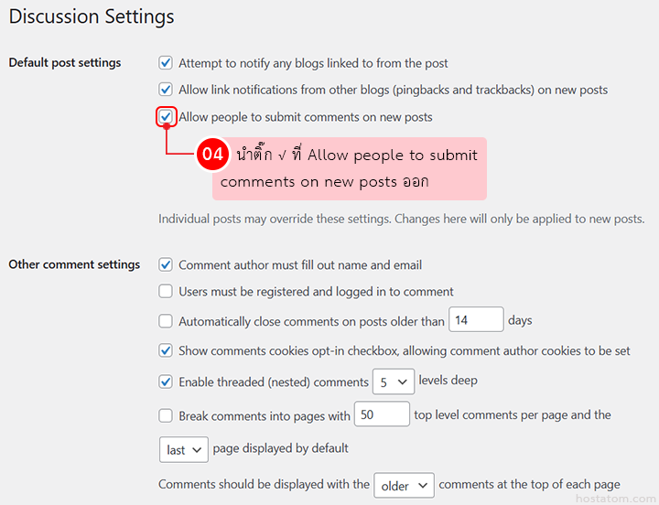
Task: Disable pingbacks and trackbacks link notifications checkbox
Action: point(166,90)
